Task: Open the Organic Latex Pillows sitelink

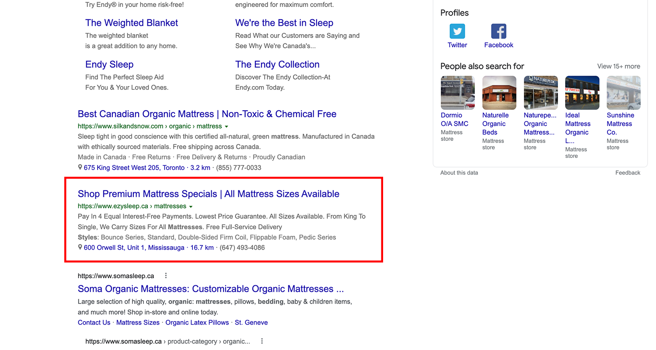Action: [197, 322]
